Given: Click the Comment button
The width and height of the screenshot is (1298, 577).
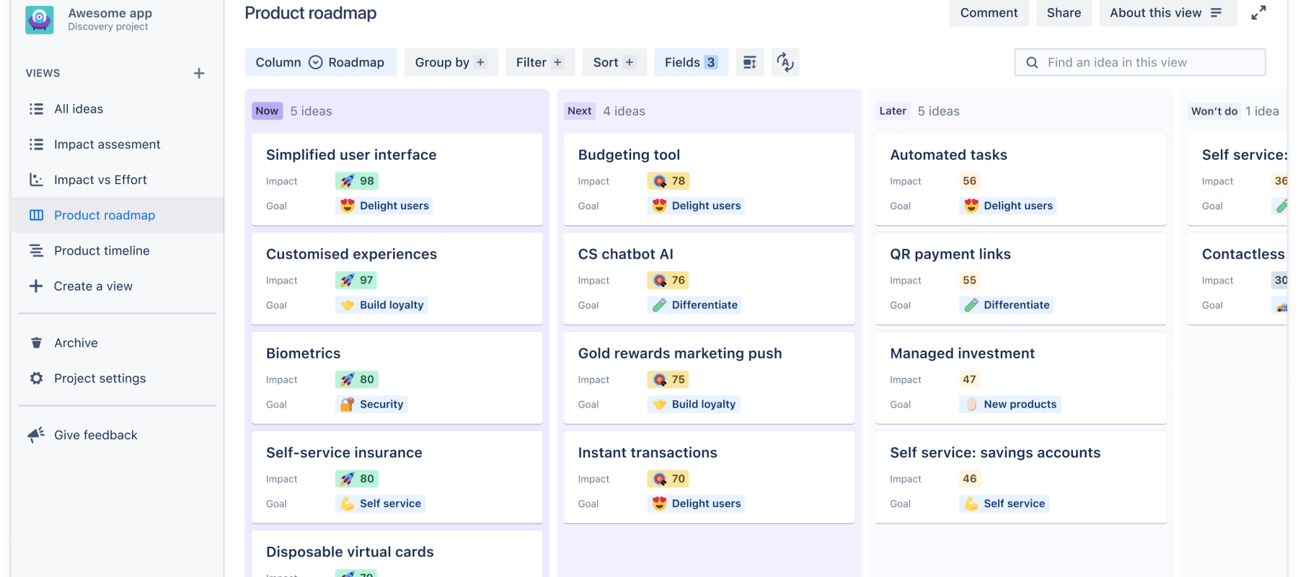Looking at the screenshot, I should [x=989, y=13].
